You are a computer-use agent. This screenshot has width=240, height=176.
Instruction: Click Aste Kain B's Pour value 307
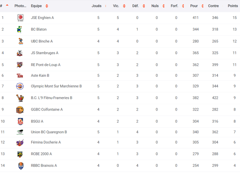click(196, 76)
